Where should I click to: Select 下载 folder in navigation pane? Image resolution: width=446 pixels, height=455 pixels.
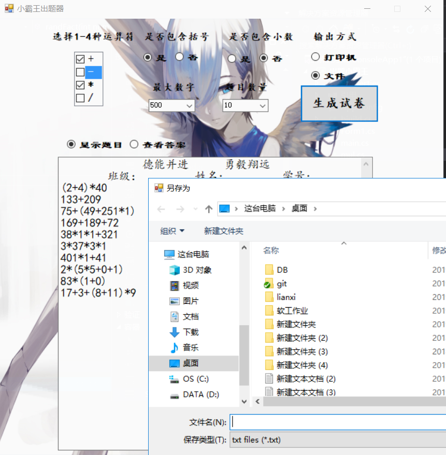tap(184, 332)
